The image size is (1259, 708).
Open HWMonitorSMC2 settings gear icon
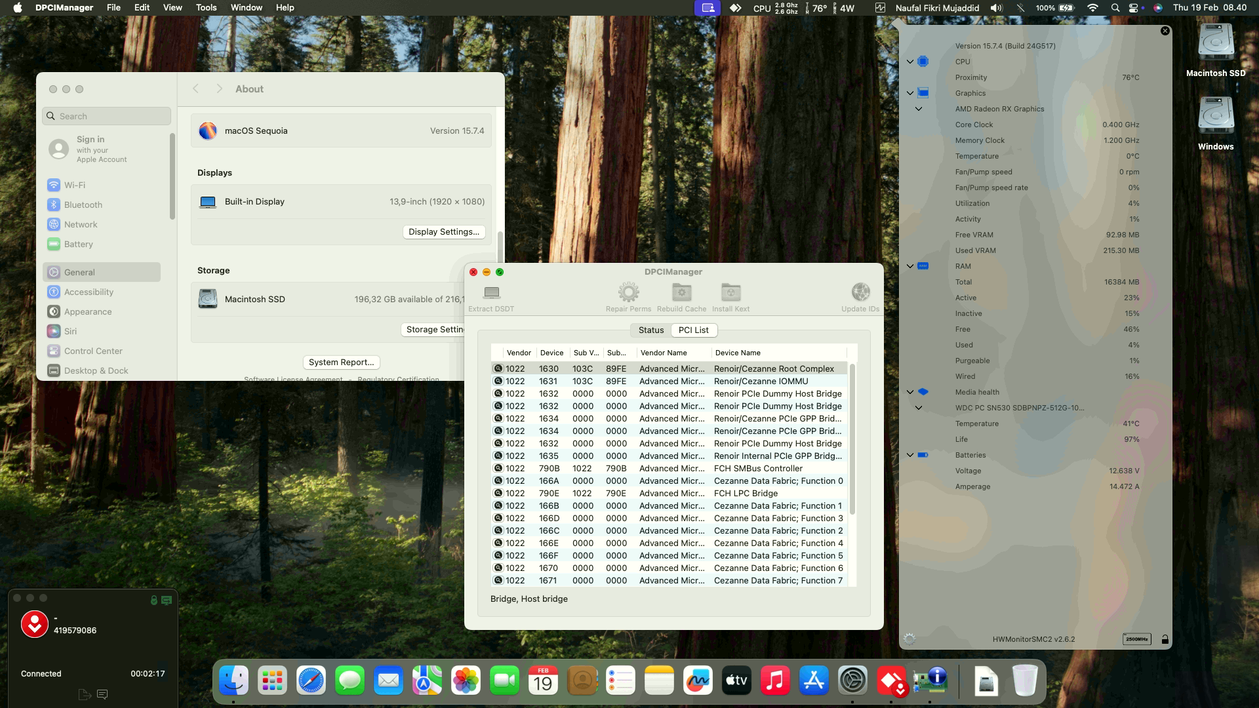[x=909, y=639]
